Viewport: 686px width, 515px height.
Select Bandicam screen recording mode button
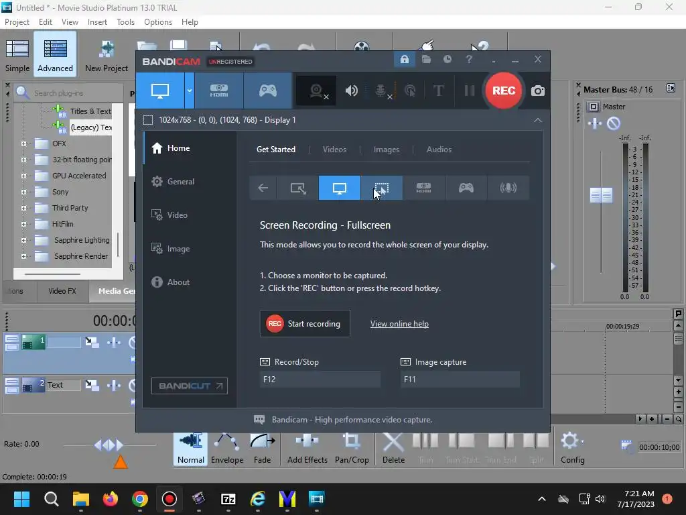click(159, 91)
